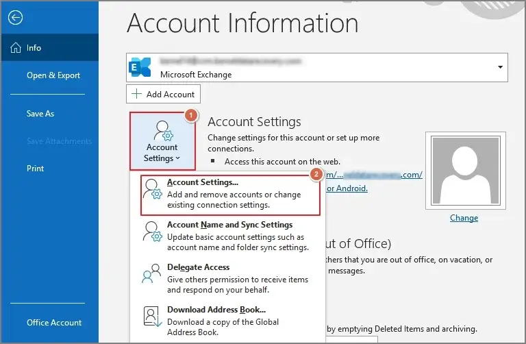Click the Add Account button

164,94
